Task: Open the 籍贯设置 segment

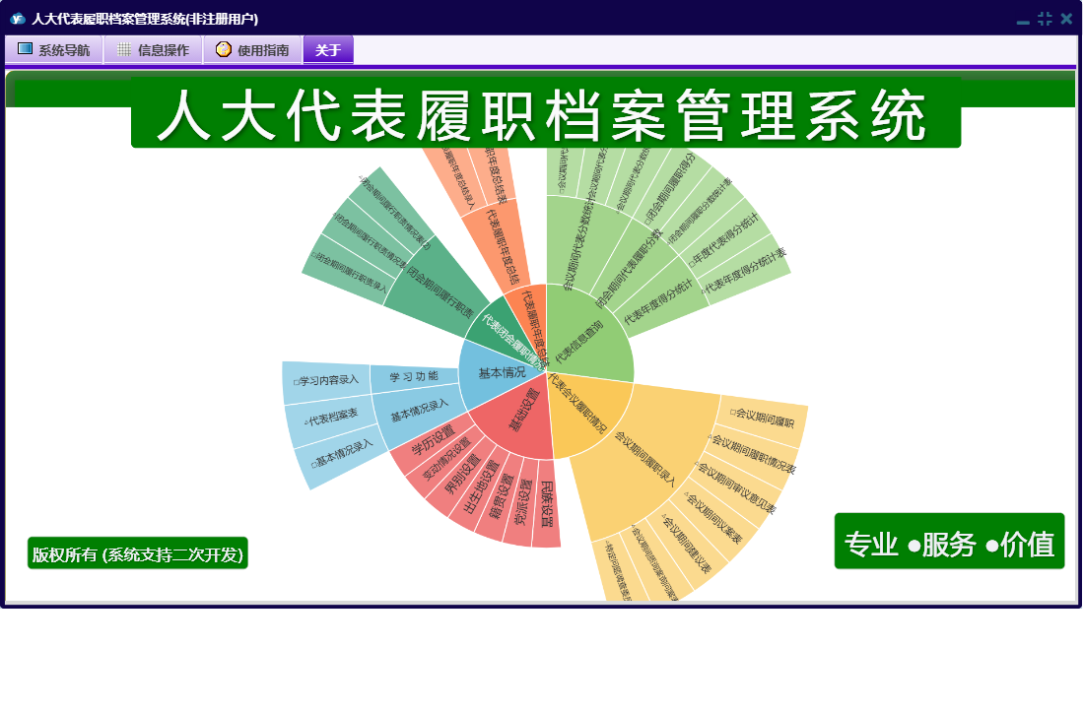Action: (502, 496)
